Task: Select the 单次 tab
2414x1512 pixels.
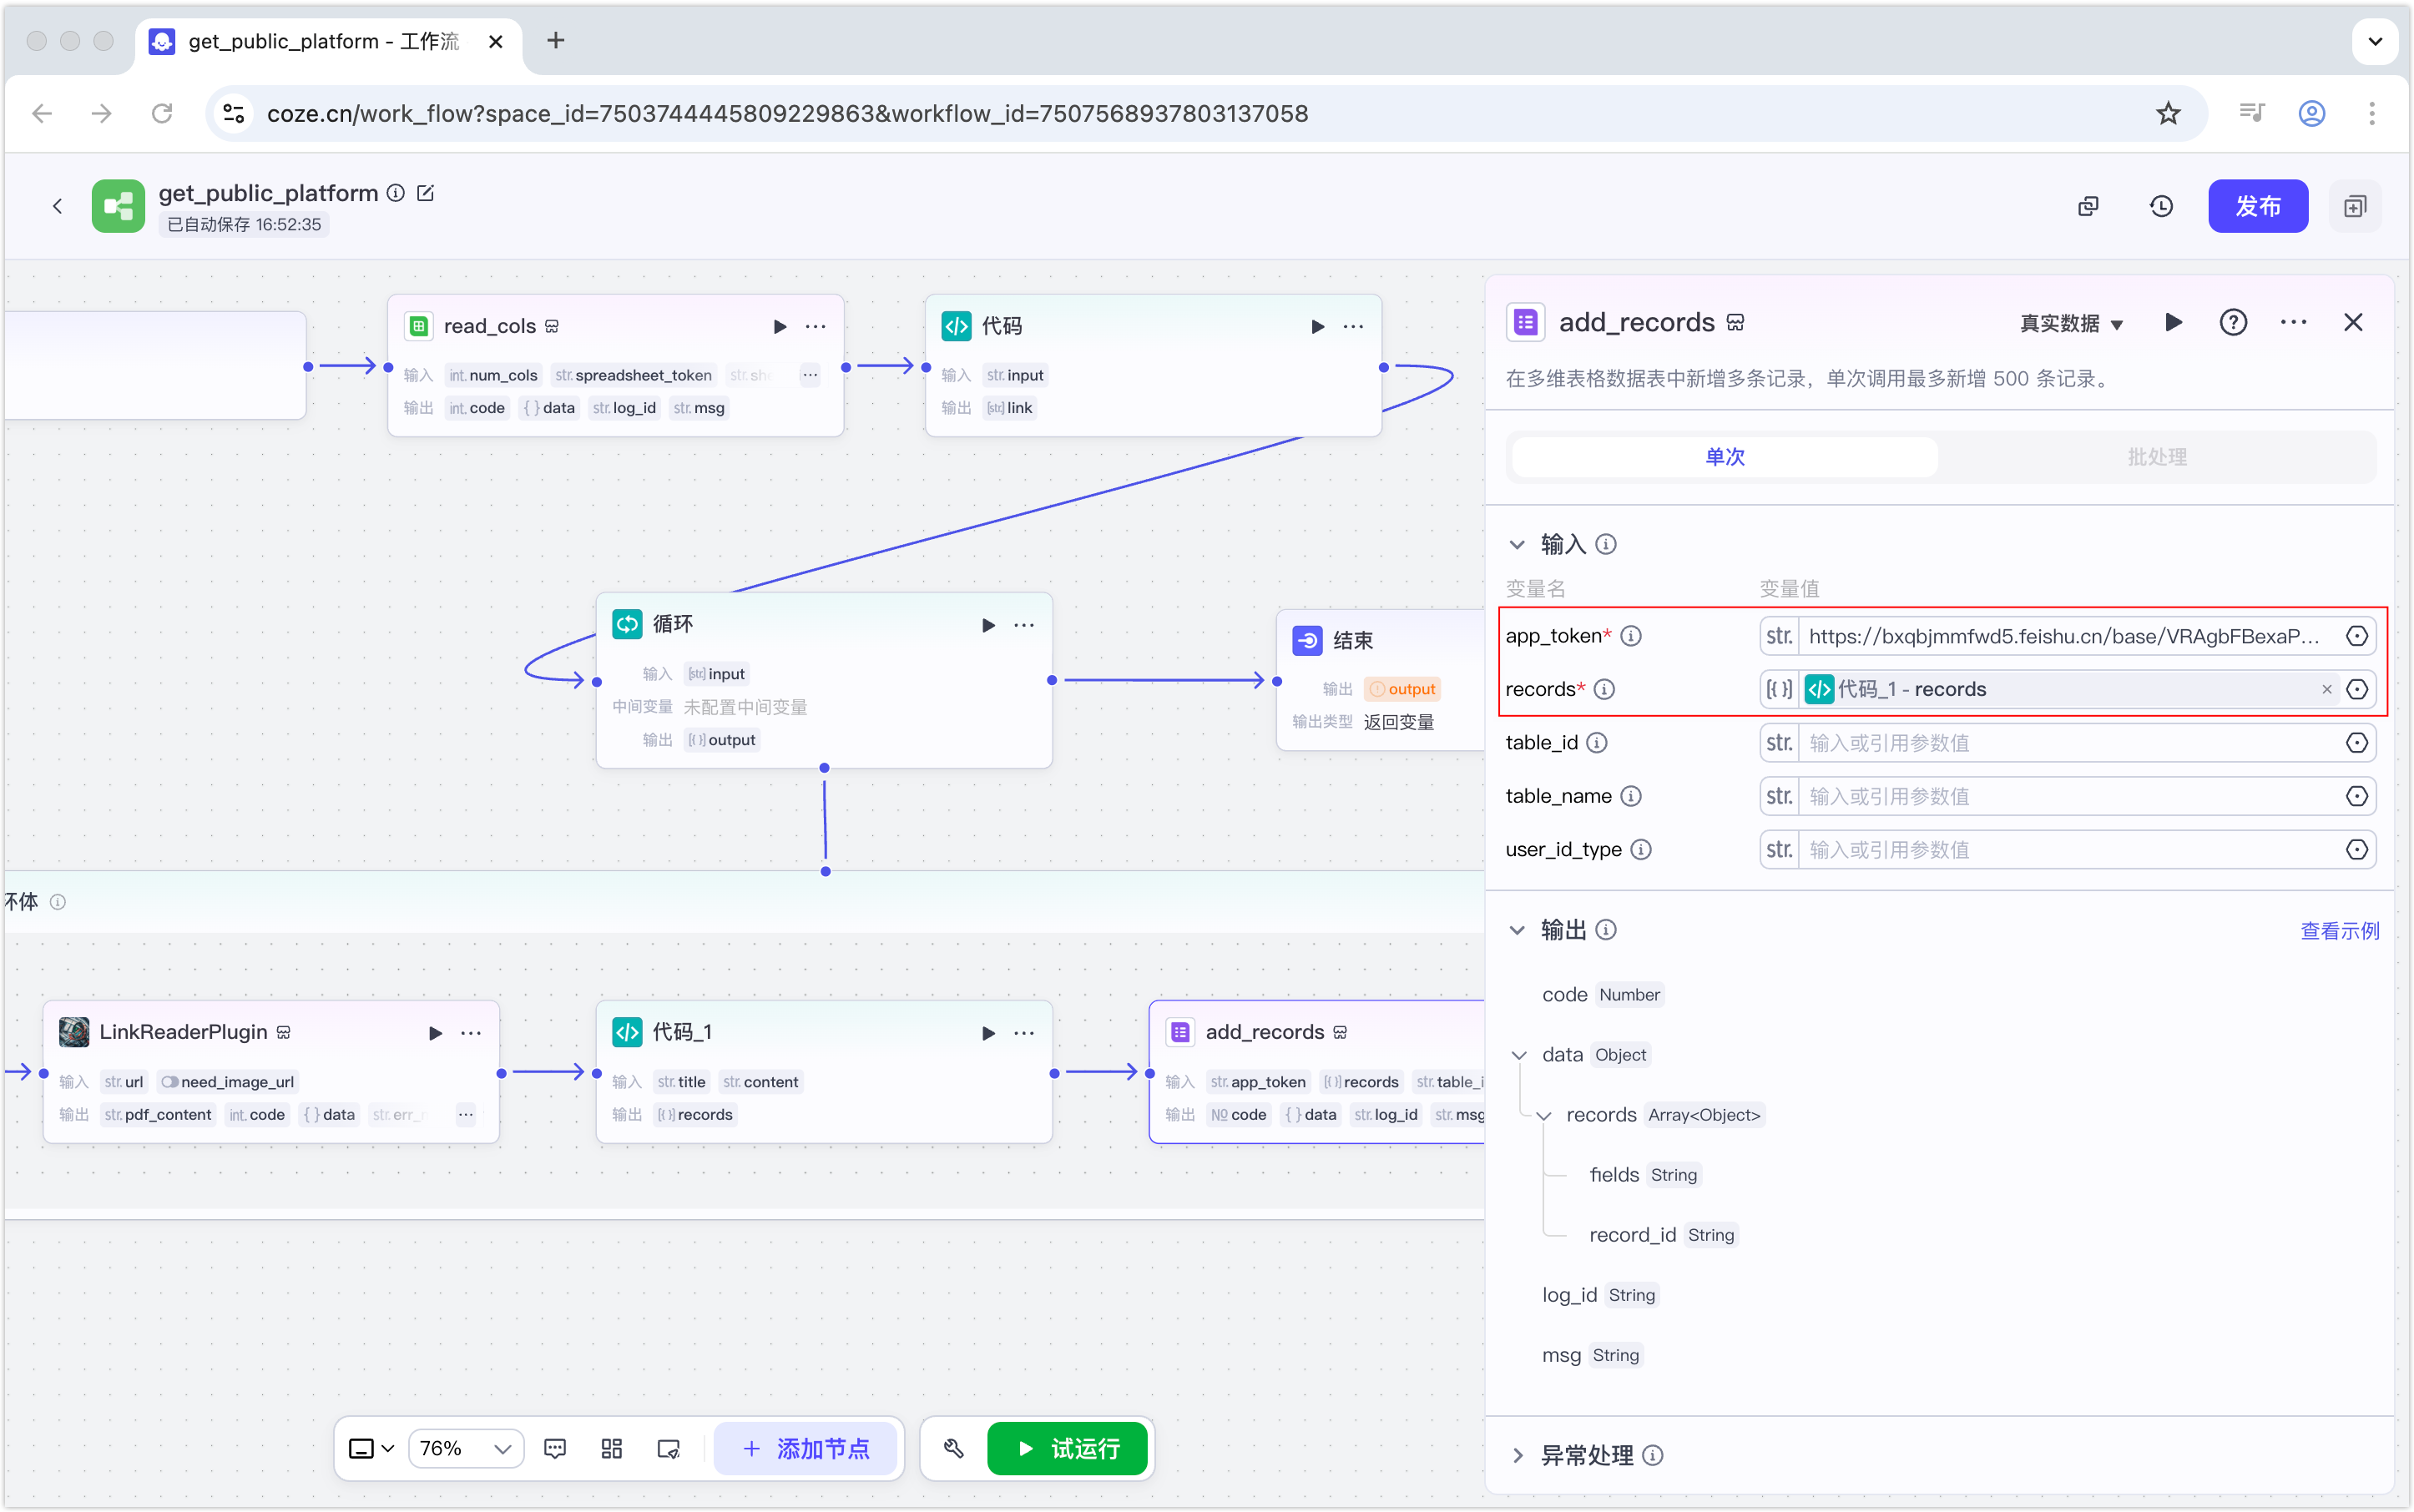Action: (x=1725, y=457)
